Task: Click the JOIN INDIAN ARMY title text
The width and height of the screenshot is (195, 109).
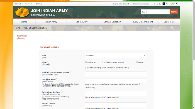Action: click(x=49, y=11)
